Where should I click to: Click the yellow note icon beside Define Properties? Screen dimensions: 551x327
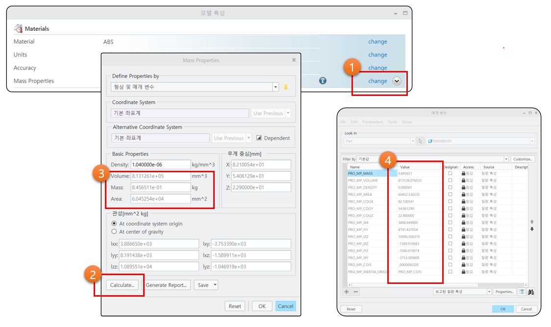click(286, 87)
